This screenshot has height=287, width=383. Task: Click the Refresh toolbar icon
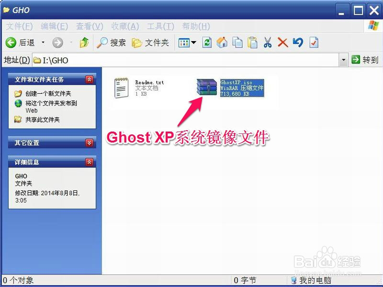coord(207,43)
